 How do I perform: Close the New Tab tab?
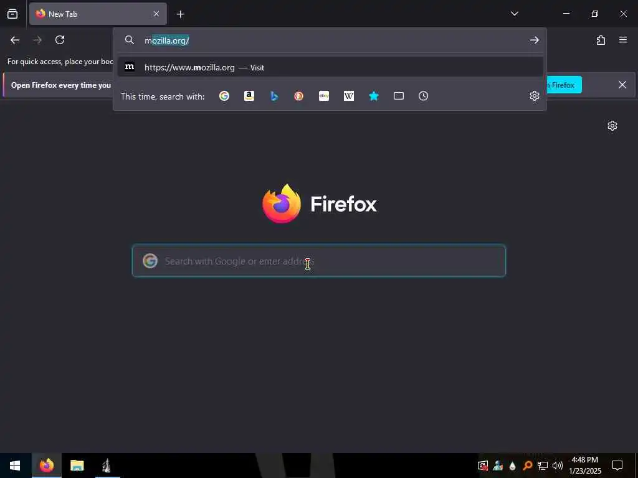[156, 14]
